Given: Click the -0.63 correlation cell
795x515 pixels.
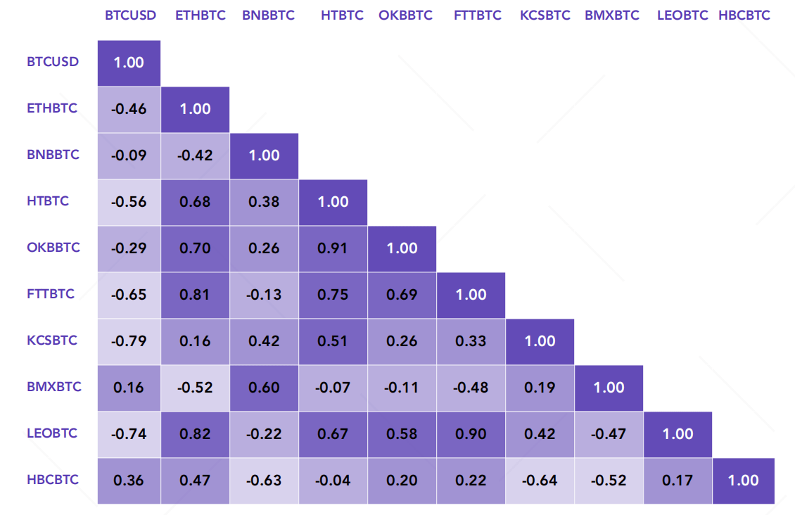Looking at the screenshot, I should [x=264, y=481].
